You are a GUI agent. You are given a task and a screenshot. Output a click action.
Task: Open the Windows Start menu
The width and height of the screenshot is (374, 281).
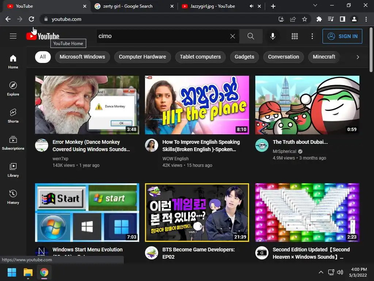(12, 272)
